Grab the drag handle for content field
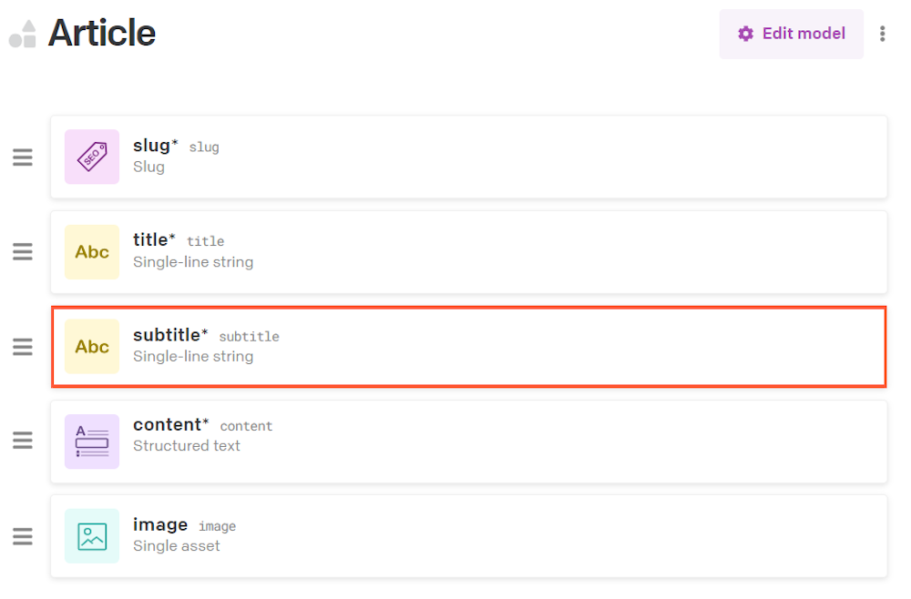 [x=23, y=441]
